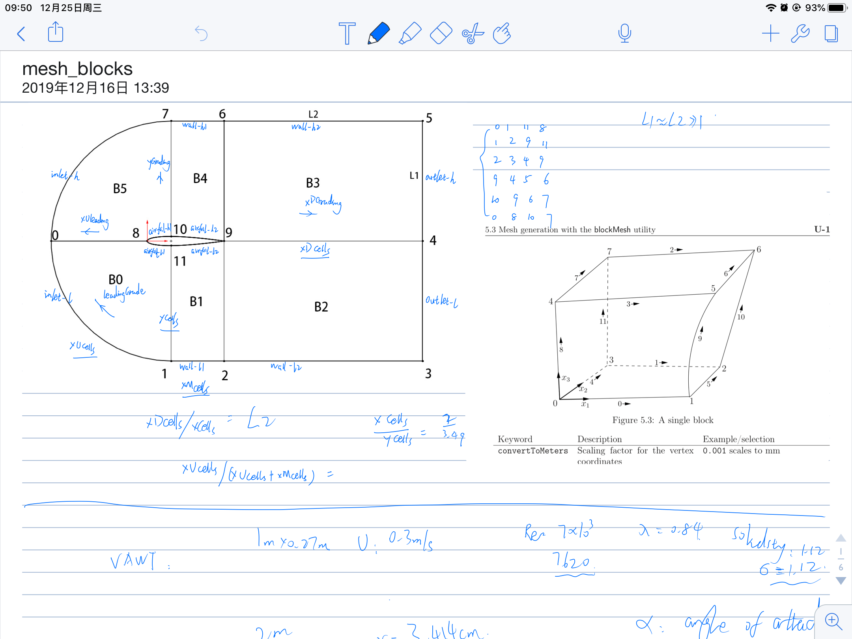Edit the note title mesh_blocks
This screenshot has height=639, width=852.
click(77, 69)
